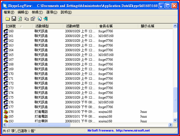Screen dimensions: 180x136
Task: Click the refresh toolbar icon
Action: 20,19
